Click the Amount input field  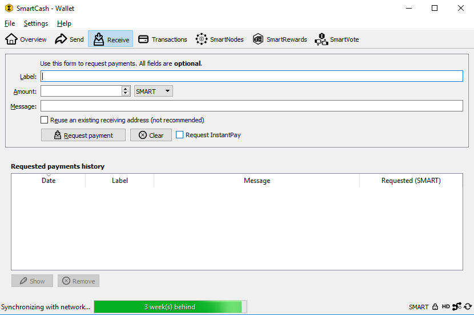pos(81,91)
